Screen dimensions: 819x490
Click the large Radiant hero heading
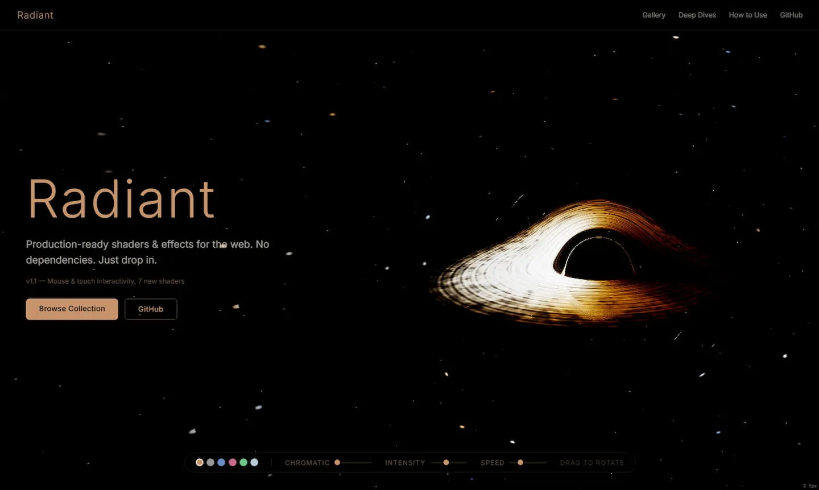pyautogui.click(x=121, y=199)
